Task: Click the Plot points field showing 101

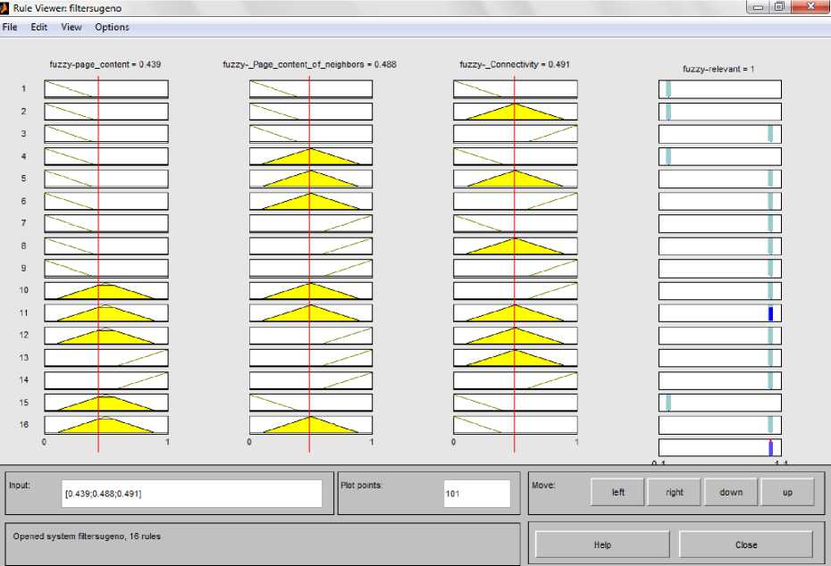Action: coord(475,493)
